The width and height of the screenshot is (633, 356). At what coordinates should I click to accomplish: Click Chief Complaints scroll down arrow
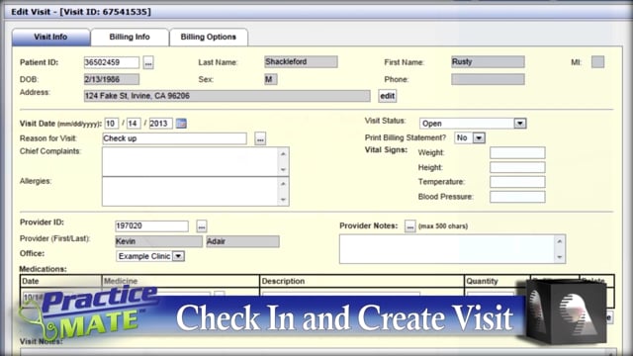coord(284,169)
